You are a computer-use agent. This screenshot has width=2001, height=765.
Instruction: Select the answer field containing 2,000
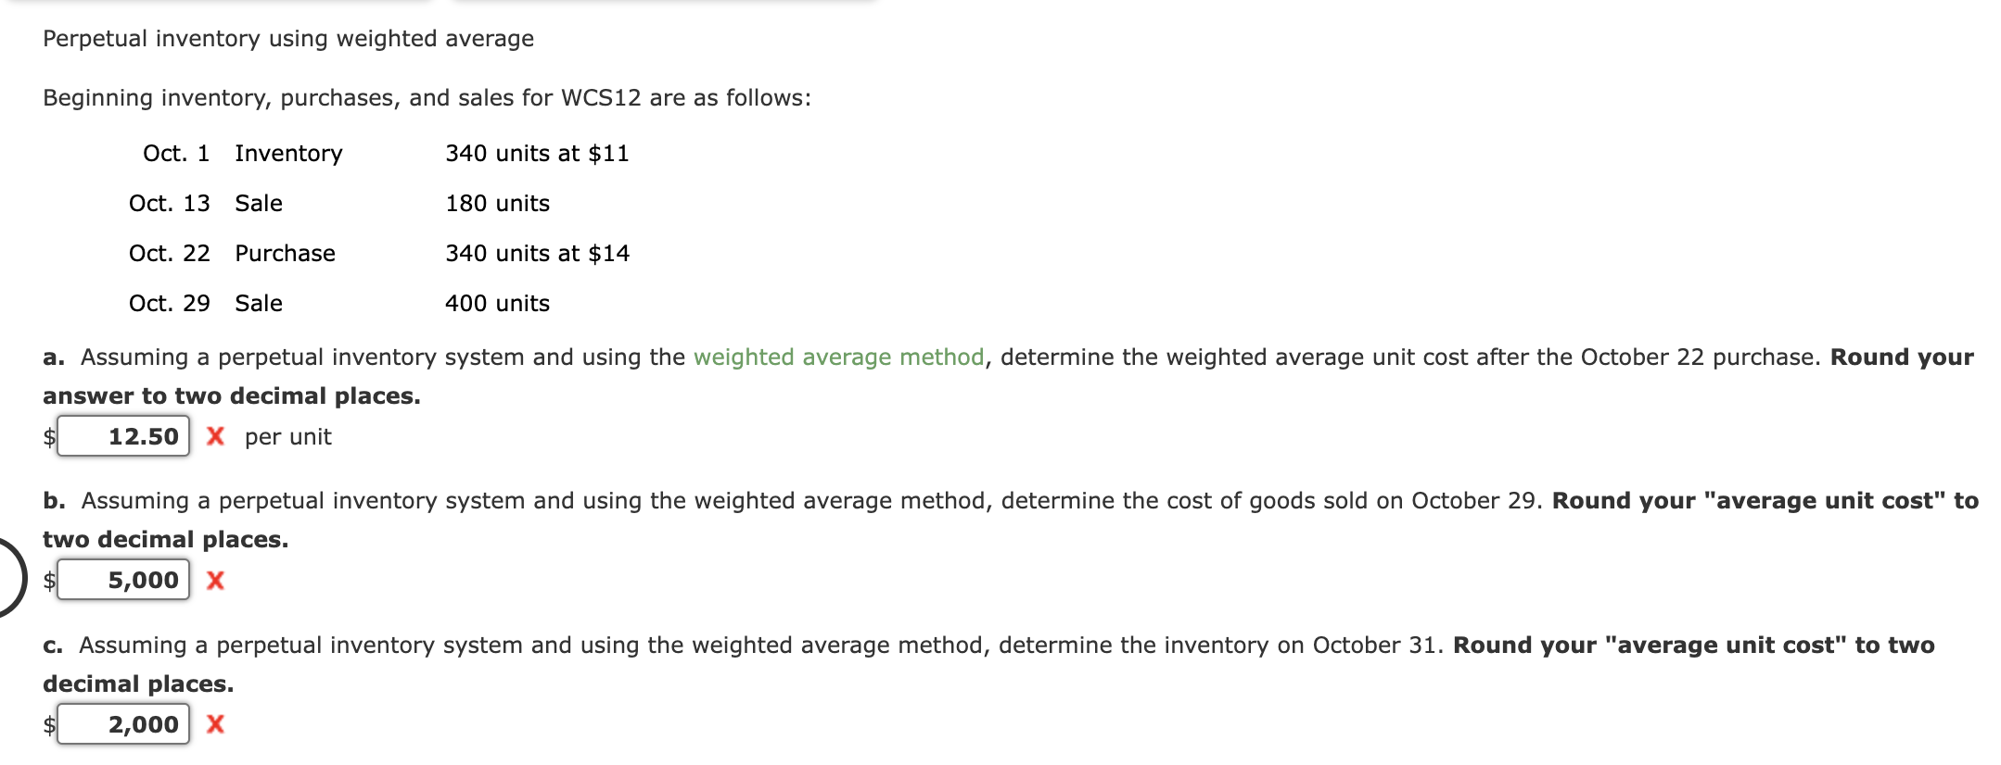pos(123,724)
